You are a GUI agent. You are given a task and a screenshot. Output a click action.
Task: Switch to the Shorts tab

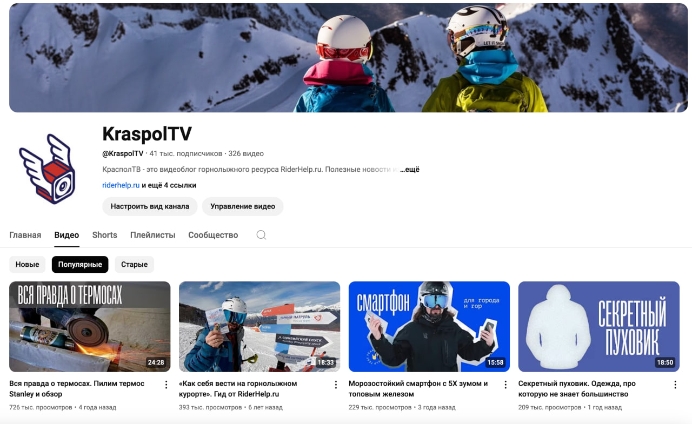coord(104,235)
